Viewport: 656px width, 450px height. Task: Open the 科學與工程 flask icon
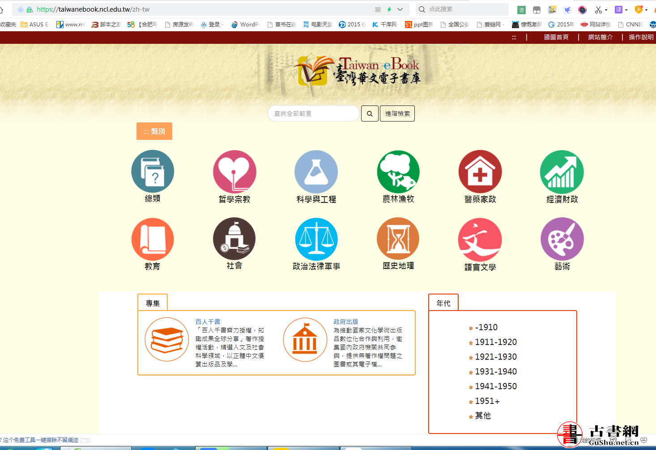pos(316,172)
